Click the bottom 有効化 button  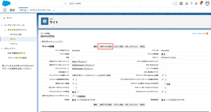coord(142,105)
